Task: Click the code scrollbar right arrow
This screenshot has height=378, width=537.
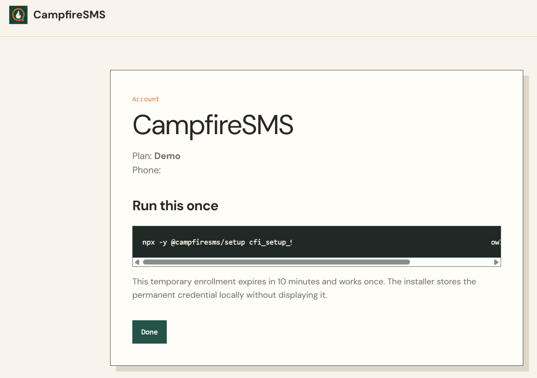Action: pos(496,262)
